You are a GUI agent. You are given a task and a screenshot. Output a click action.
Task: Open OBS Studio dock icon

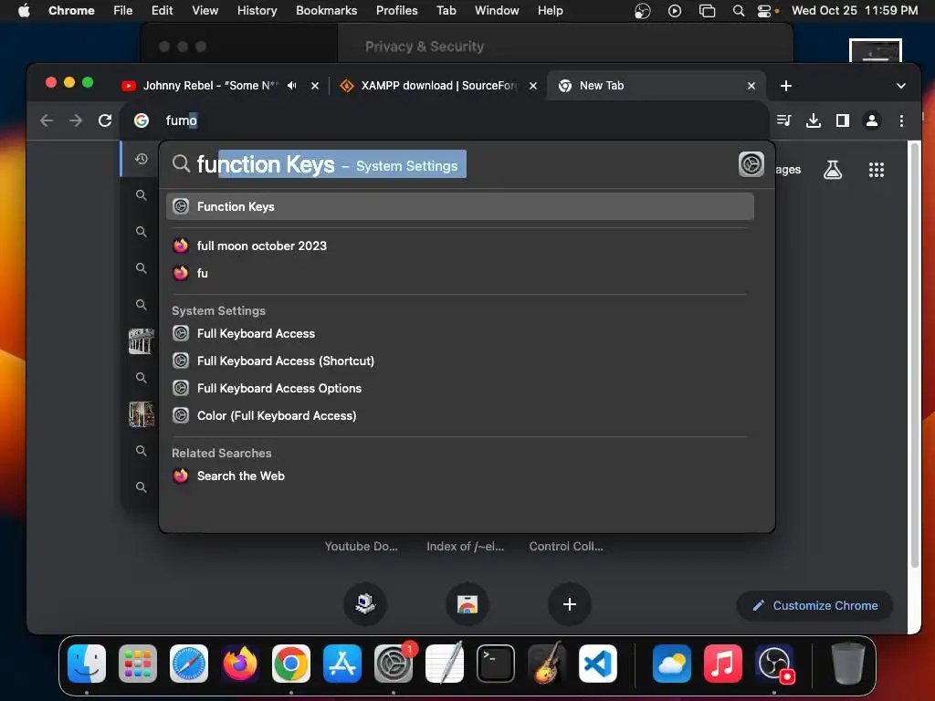[774, 664]
